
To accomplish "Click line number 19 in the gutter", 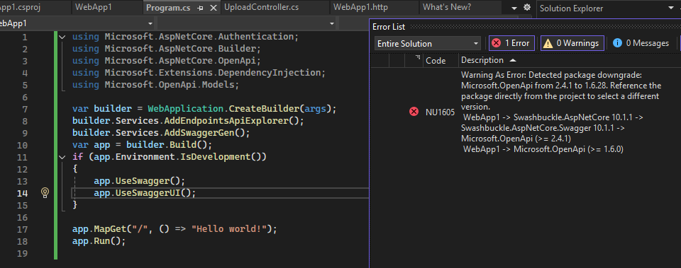I will point(22,253).
